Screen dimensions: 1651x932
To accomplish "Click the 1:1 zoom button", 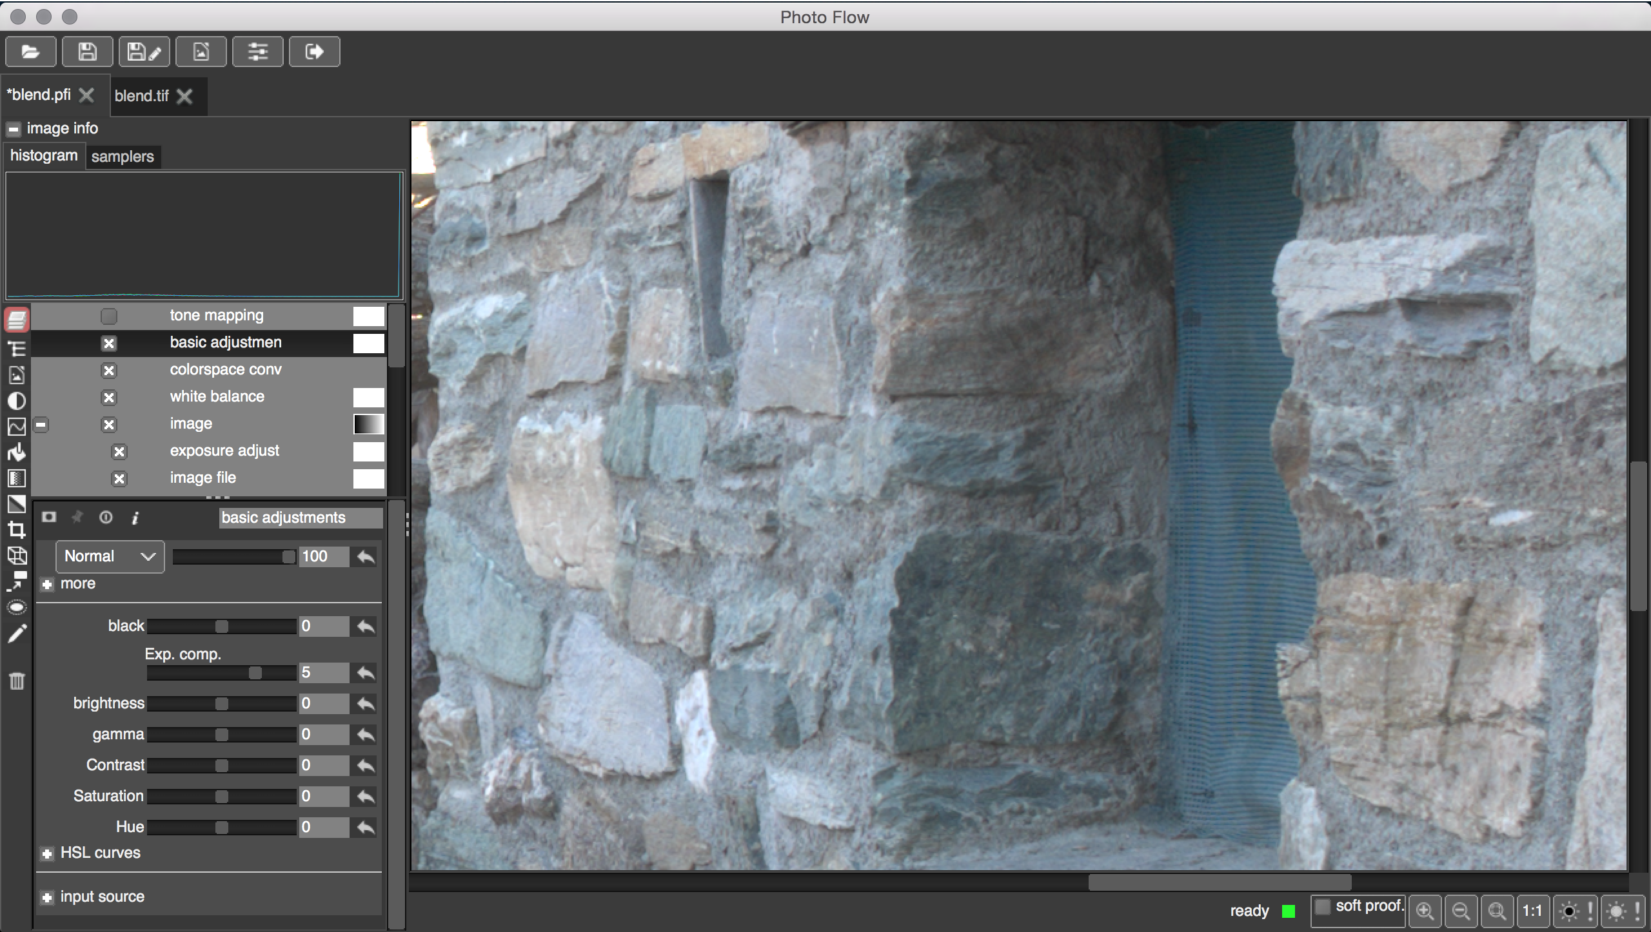I will pos(1532,911).
